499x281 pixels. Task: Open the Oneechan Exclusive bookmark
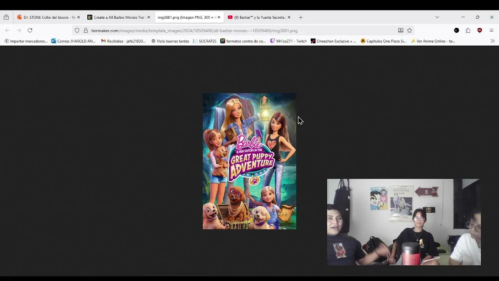pyautogui.click(x=333, y=41)
